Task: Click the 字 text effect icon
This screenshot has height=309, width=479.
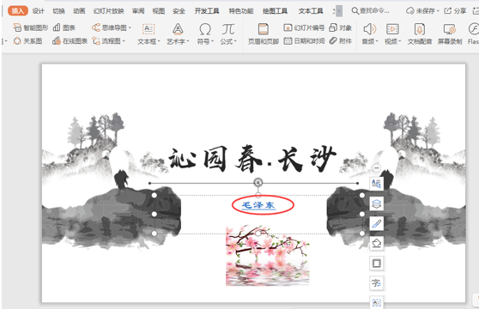Action: tap(376, 283)
